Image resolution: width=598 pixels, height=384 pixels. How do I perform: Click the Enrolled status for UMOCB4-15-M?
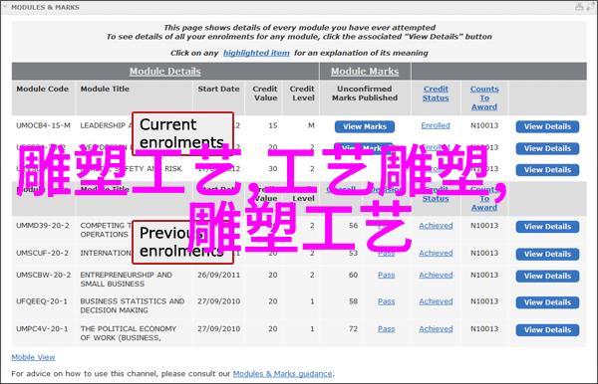(x=436, y=125)
